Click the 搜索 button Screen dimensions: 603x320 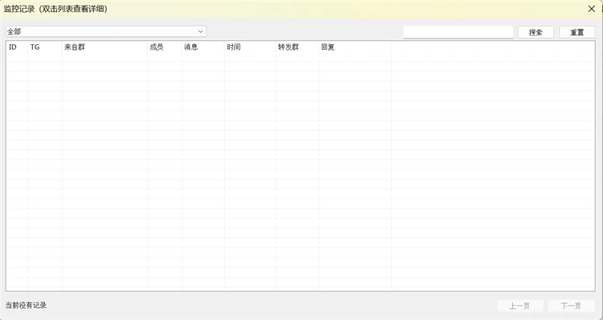point(535,33)
